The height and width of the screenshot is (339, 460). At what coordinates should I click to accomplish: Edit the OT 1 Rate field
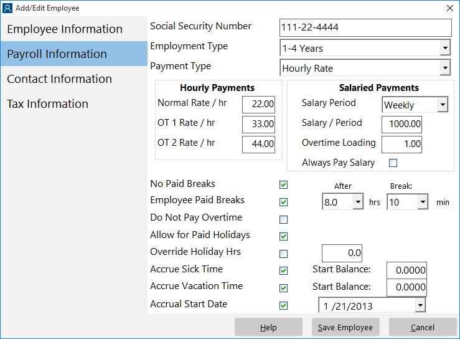tap(258, 124)
